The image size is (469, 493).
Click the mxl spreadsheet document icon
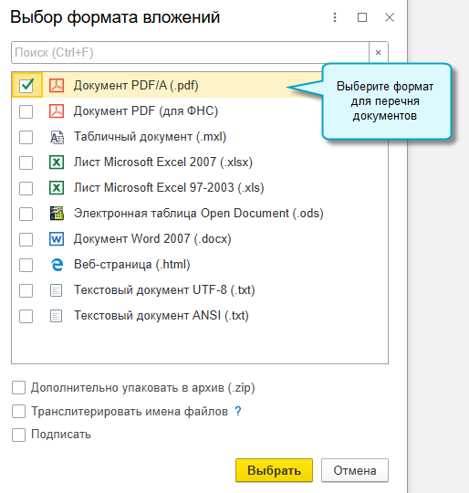pos(57,137)
